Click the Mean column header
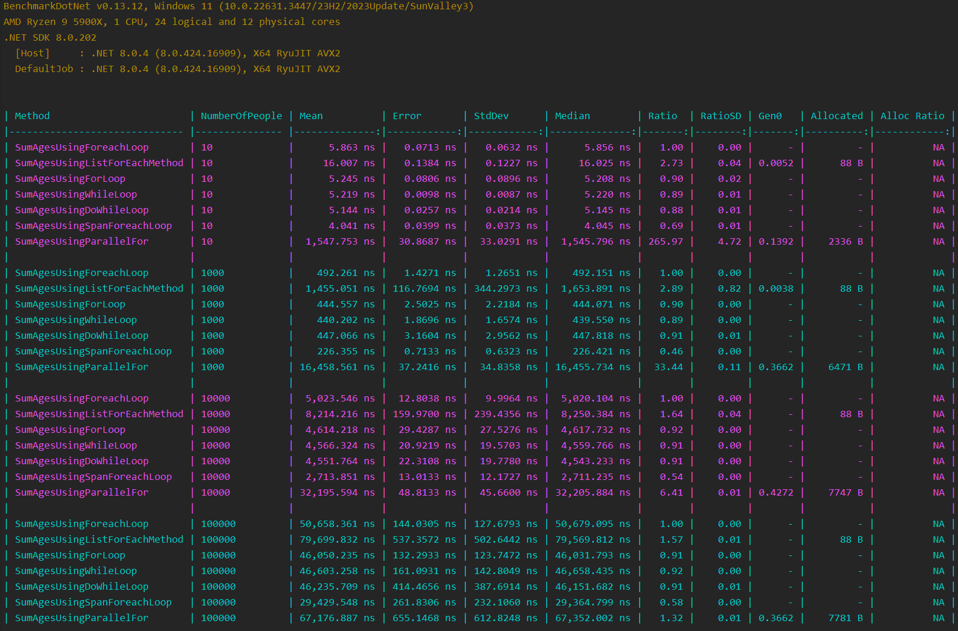 tap(311, 116)
